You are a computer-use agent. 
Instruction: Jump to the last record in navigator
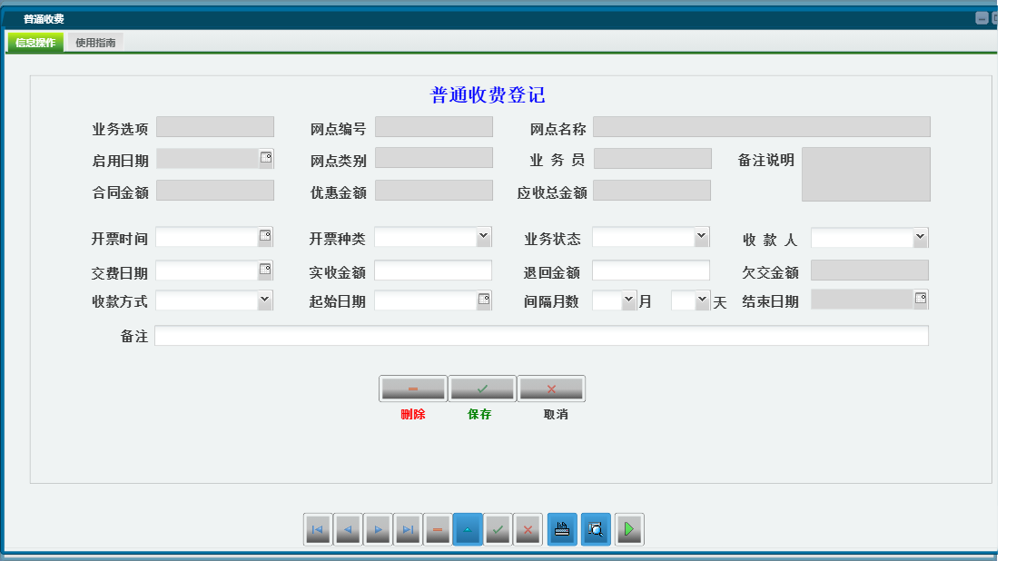coord(408,529)
